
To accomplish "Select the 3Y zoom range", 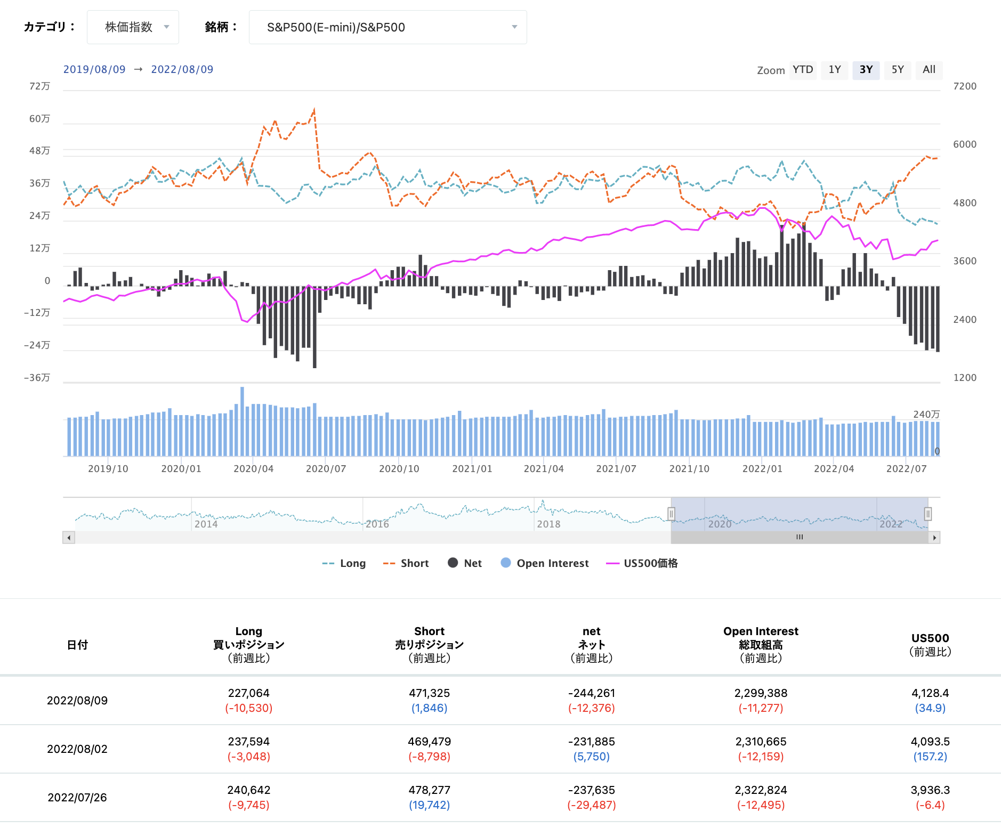I will click(866, 70).
